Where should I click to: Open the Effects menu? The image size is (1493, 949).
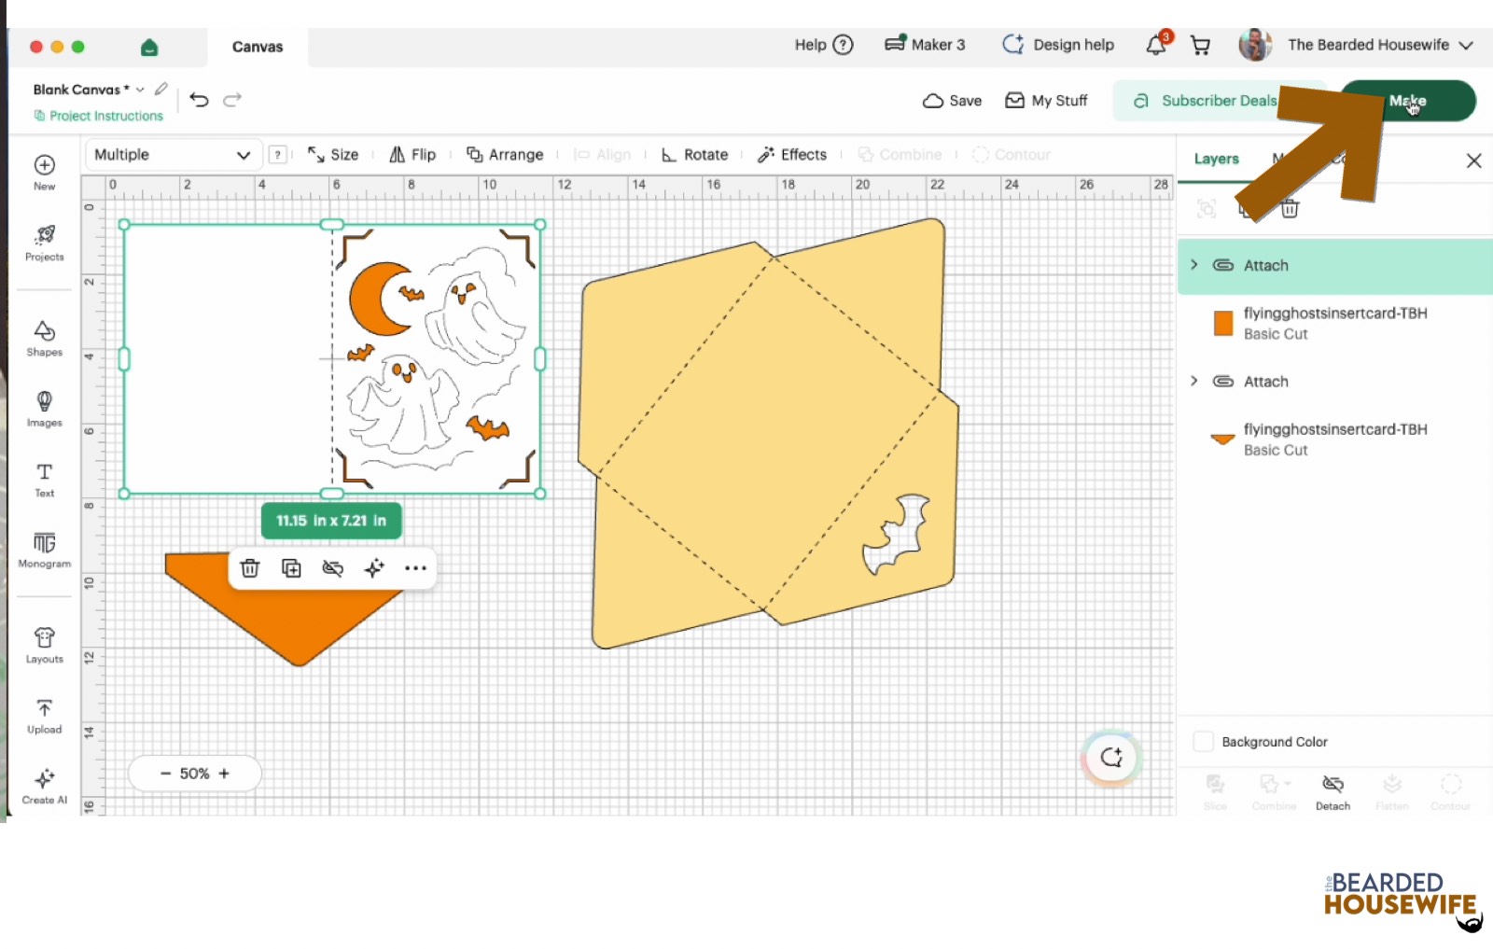point(792,155)
